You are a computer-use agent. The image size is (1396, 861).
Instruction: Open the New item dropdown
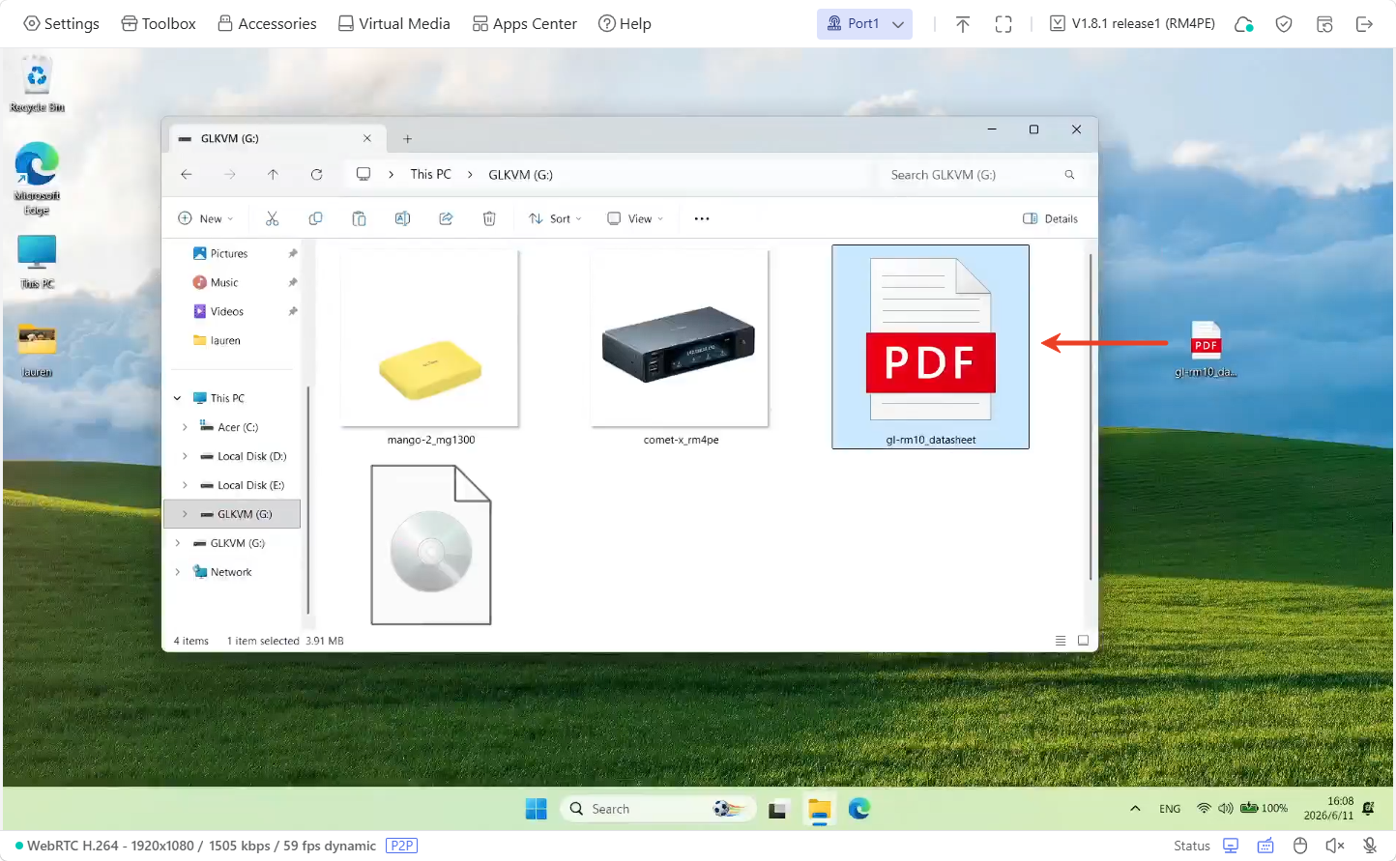click(206, 218)
